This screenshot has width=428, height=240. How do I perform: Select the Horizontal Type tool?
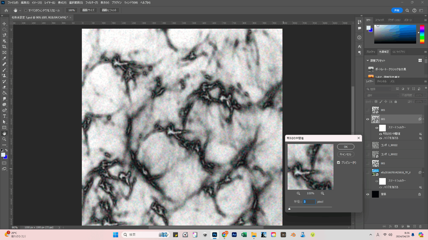point(4,116)
